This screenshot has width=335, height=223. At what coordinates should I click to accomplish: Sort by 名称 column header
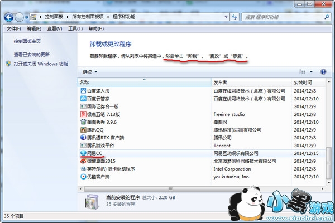click(145, 83)
